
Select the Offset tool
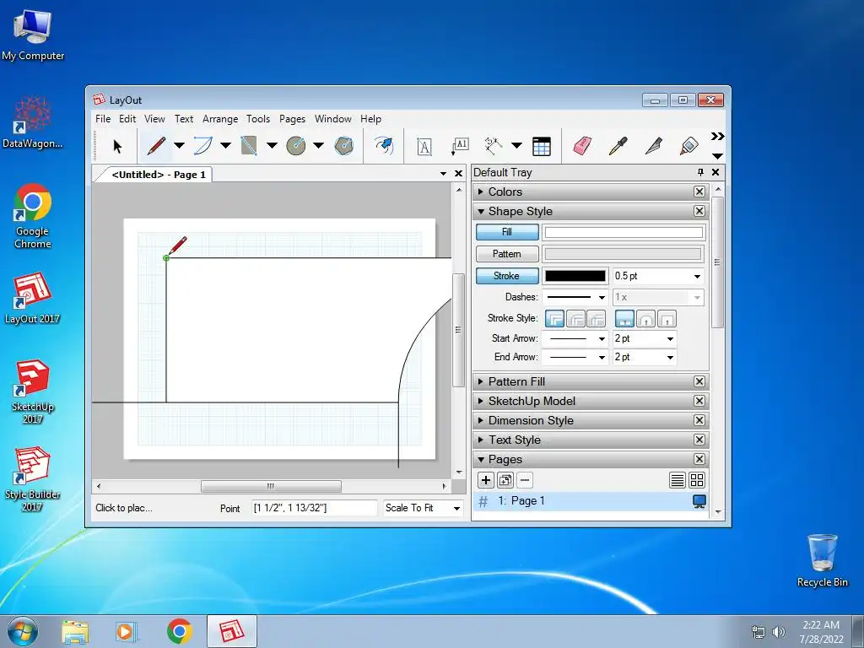[384, 146]
